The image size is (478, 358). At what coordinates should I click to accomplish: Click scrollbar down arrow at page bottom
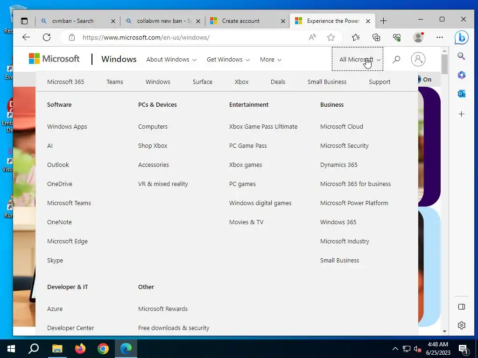pos(444,331)
